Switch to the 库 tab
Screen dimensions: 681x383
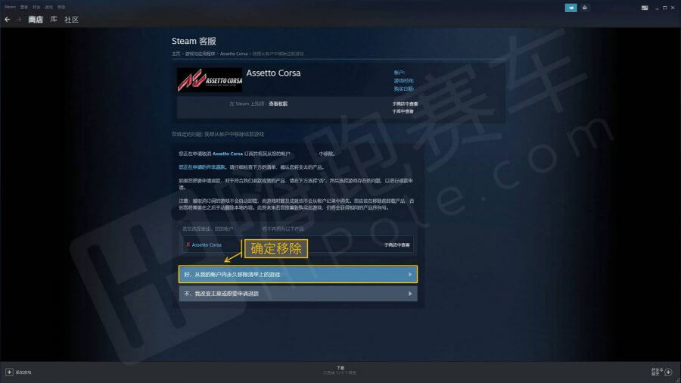pyautogui.click(x=54, y=20)
